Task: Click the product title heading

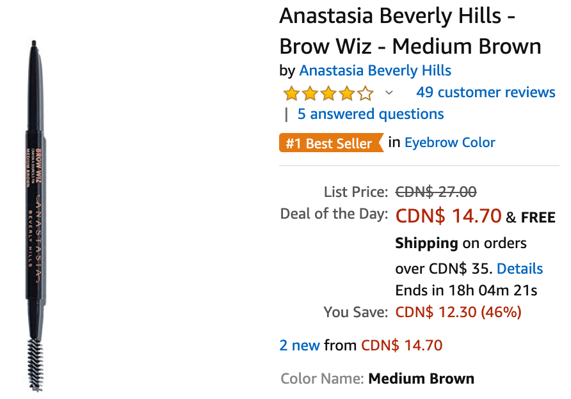Action: pos(410,31)
